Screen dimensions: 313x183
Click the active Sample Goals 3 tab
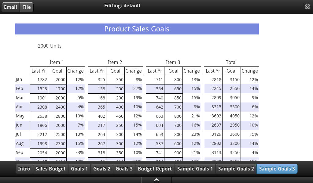tap(277, 169)
